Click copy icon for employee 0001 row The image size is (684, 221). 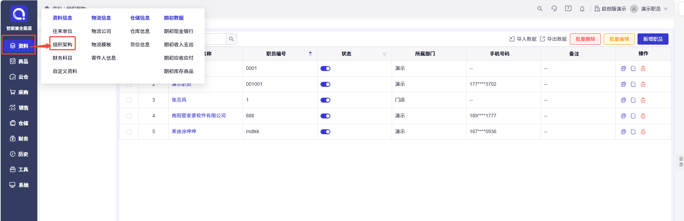point(623,69)
